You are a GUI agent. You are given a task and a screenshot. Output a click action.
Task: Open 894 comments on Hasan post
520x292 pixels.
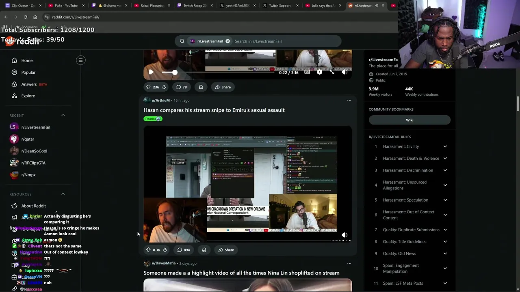[x=184, y=250]
